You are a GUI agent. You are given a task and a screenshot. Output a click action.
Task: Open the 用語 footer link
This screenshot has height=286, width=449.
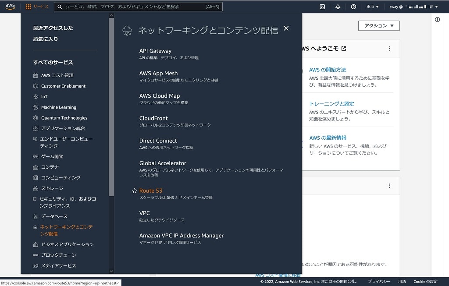tap(402, 282)
